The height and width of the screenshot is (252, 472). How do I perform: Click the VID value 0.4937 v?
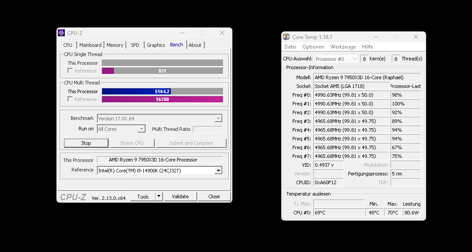tap(328, 165)
